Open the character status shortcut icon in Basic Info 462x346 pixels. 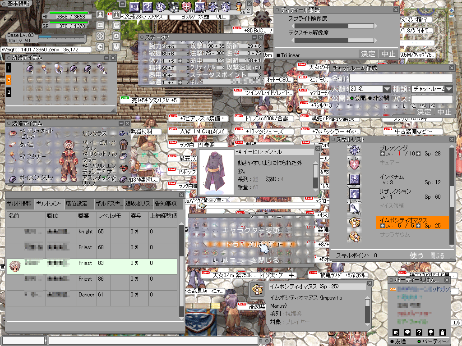(100, 14)
